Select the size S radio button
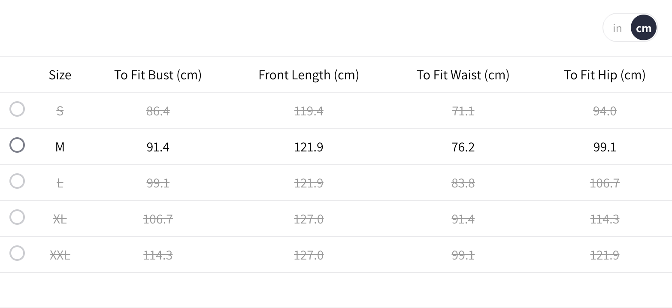This screenshot has width=672, height=308. (x=17, y=109)
